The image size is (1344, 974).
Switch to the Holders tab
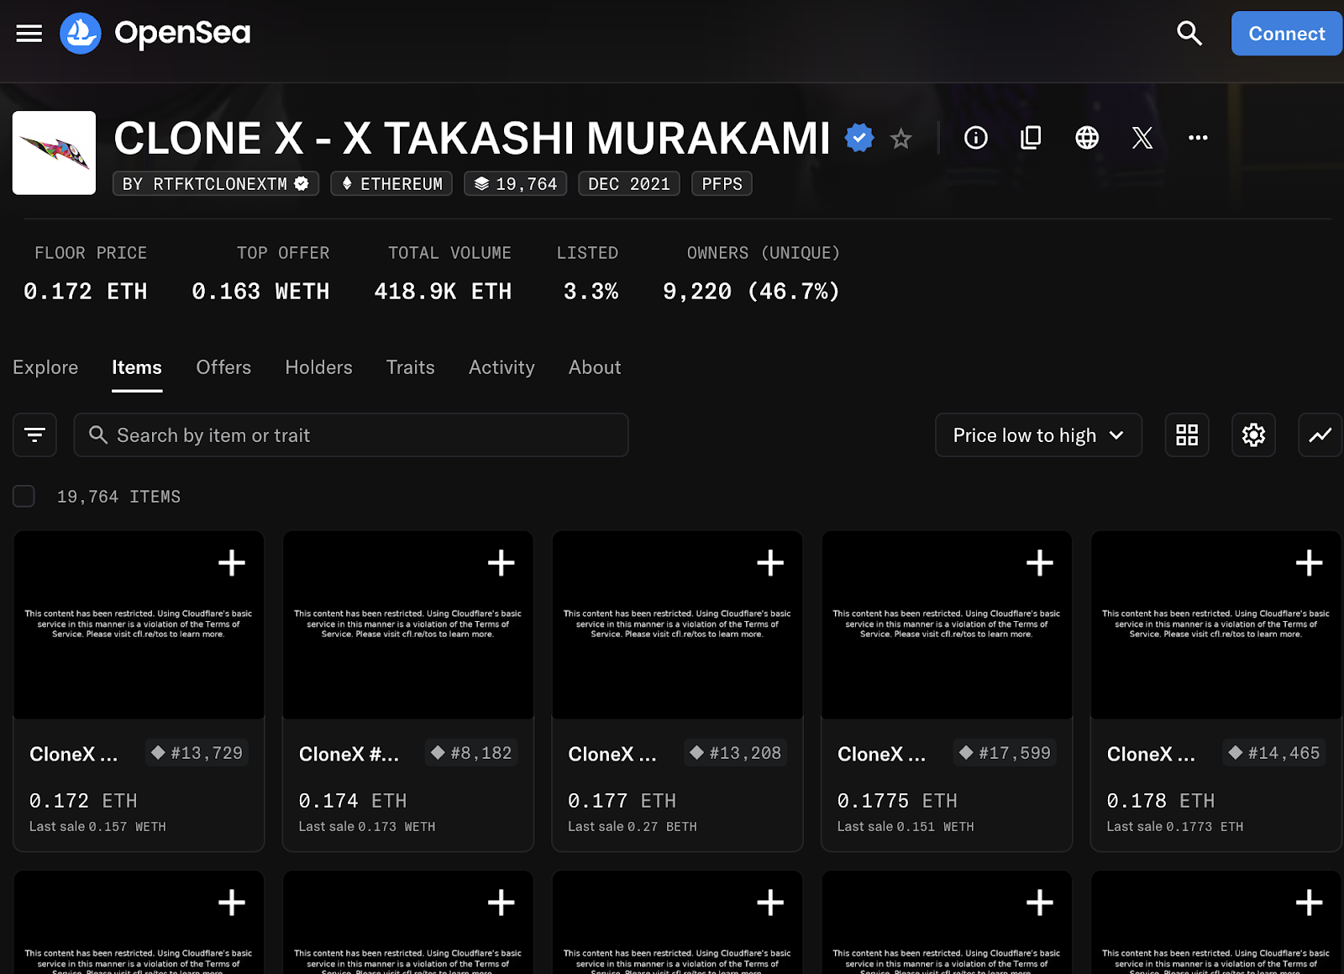pos(318,368)
